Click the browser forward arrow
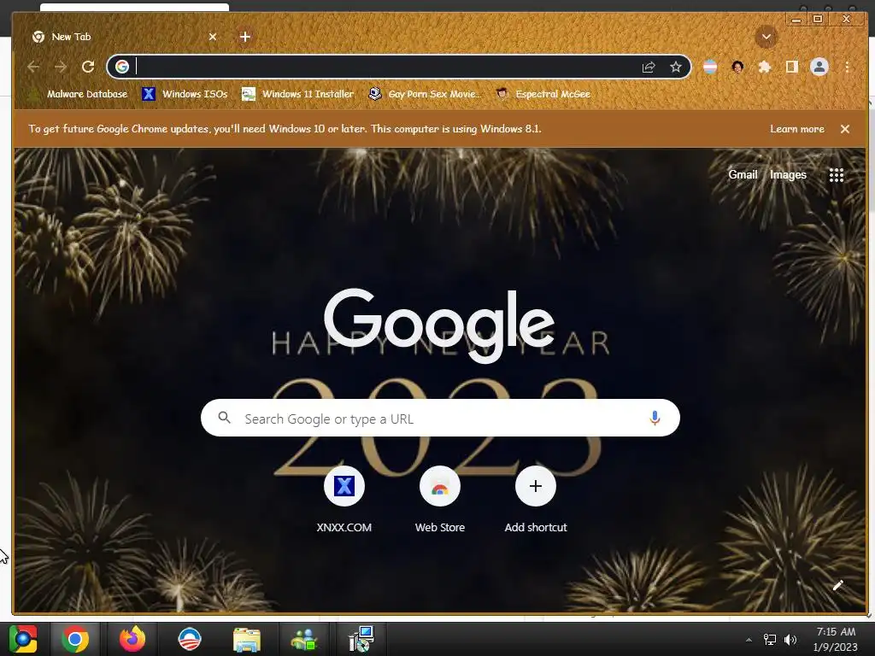This screenshot has width=875, height=656. tap(61, 67)
